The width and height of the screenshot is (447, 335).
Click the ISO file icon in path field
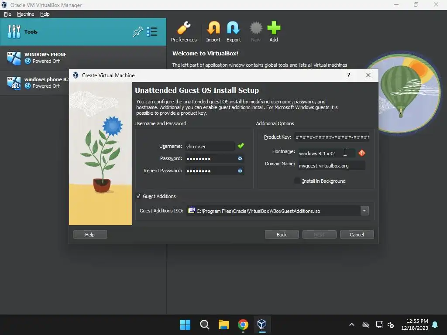(x=192, y=210)
